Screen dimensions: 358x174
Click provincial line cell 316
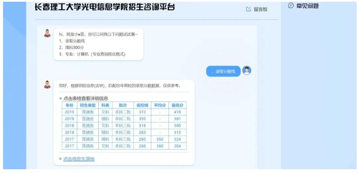pos(142,125)
